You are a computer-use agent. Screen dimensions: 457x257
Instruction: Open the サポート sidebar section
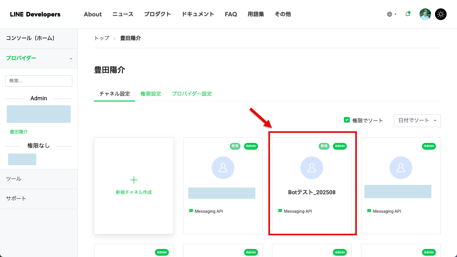coord(39,198)
